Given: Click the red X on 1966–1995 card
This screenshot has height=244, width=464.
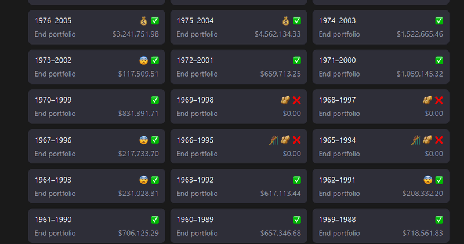Looking at the screenshot, I should (297, 140).
